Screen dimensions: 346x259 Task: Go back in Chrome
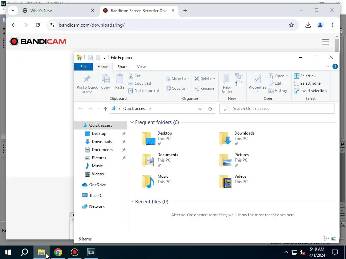pos(14,25)
